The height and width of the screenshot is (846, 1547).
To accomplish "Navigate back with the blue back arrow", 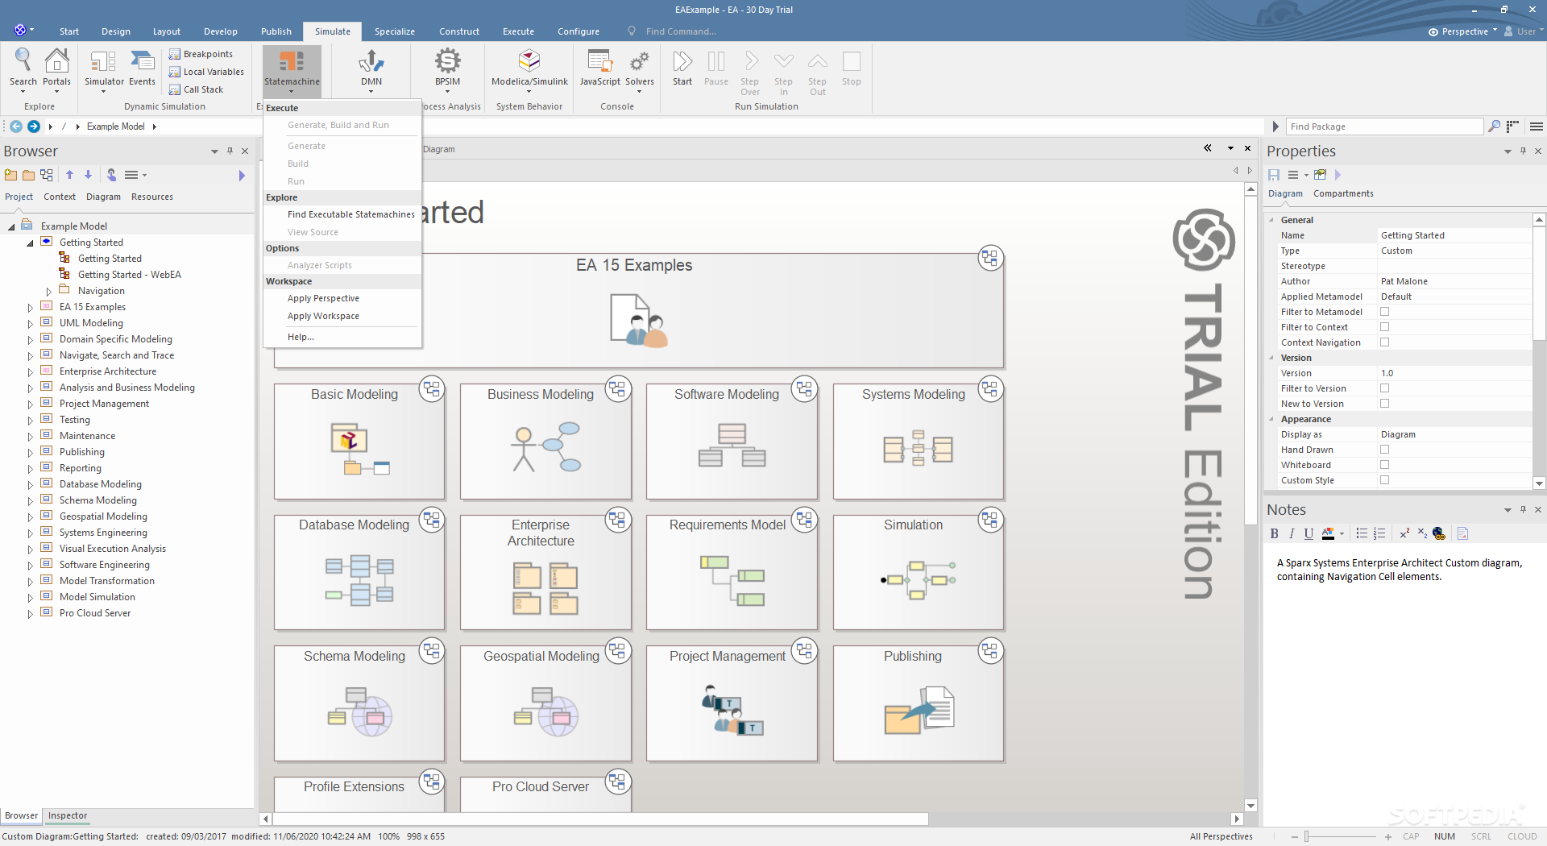I will point(16,126).
